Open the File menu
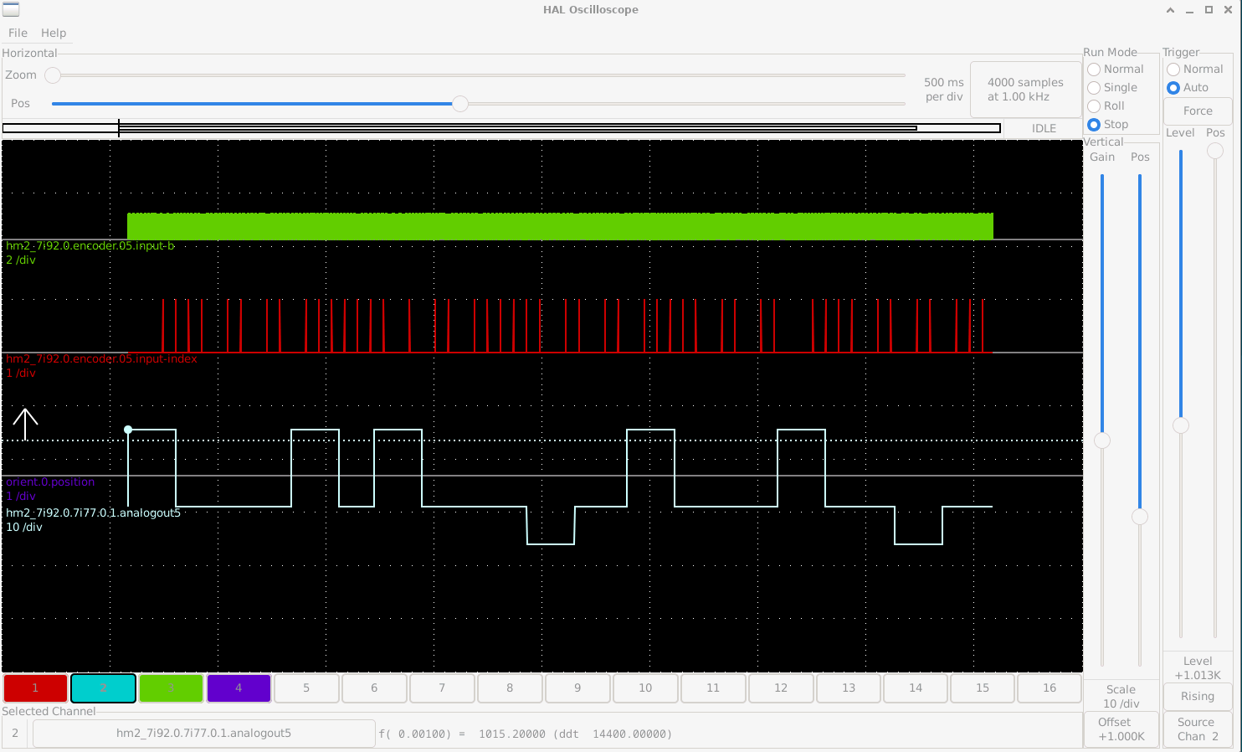1242x752 pixels. 18,33
